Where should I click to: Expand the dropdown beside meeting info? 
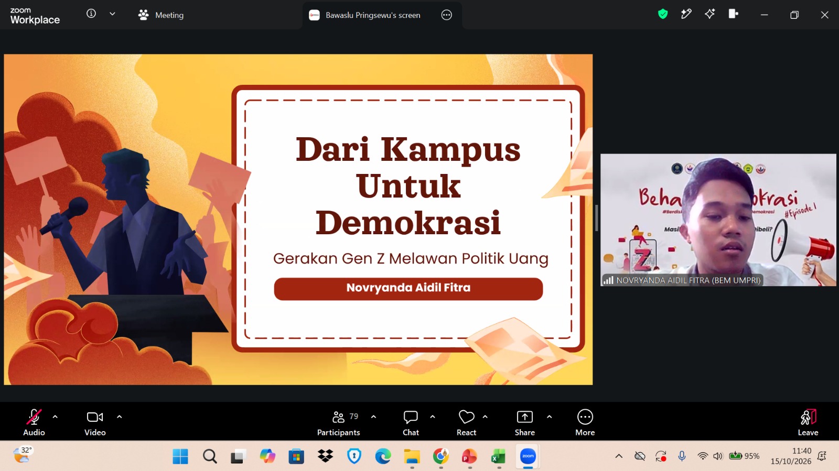(x=112, y=14)
